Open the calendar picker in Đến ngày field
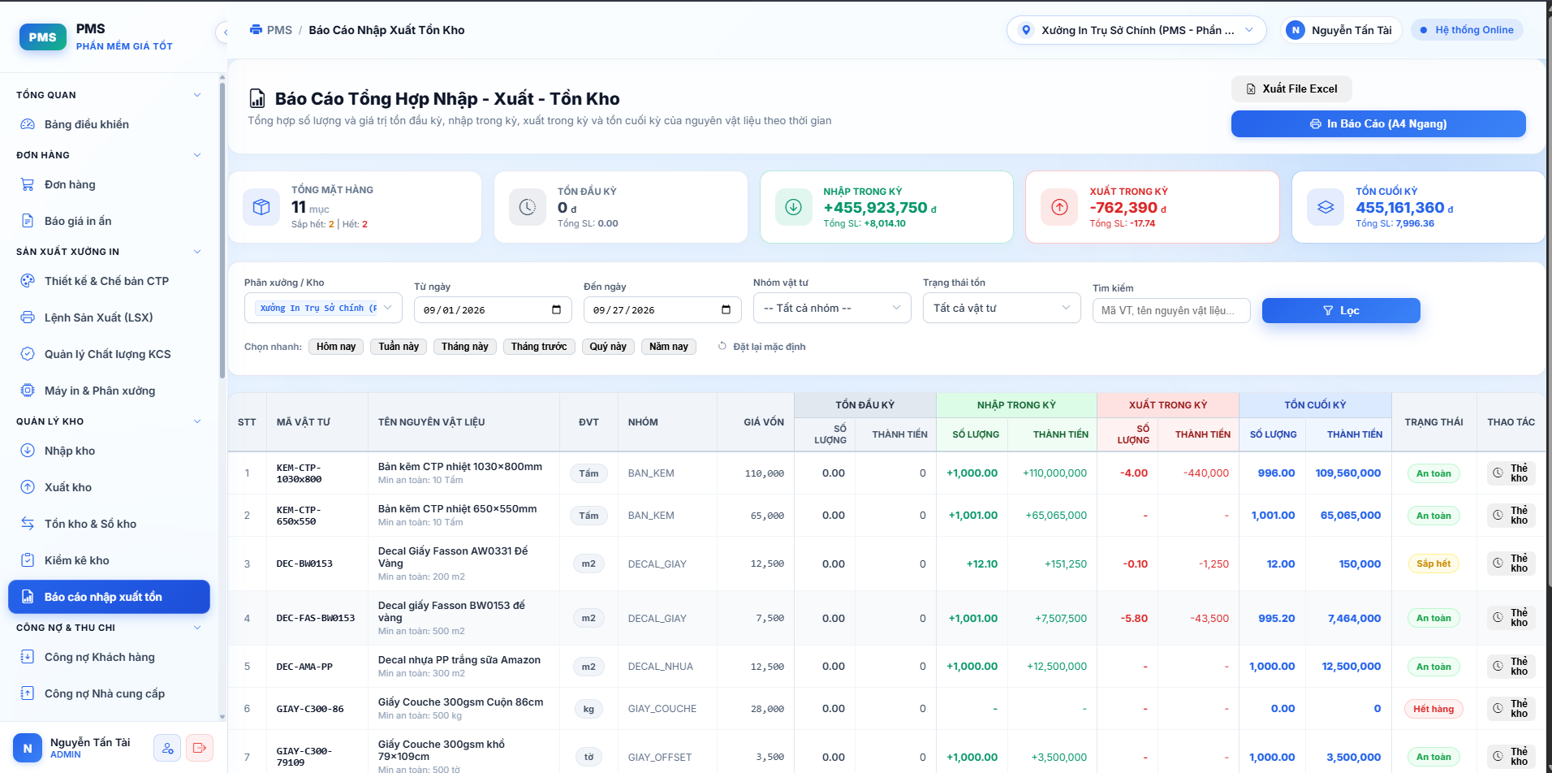1552x773 pixels. [x=726, y=309]
